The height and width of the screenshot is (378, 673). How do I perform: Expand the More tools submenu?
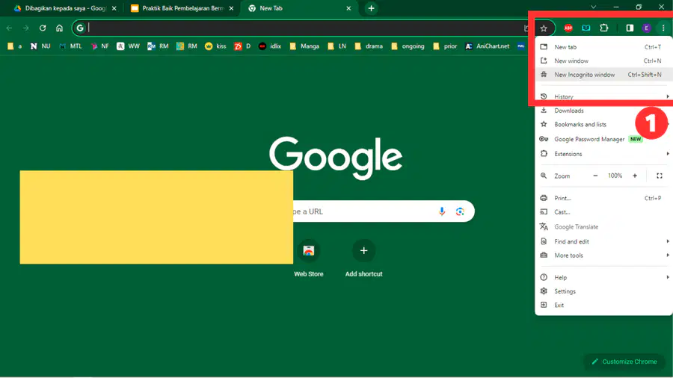point(604,255)
